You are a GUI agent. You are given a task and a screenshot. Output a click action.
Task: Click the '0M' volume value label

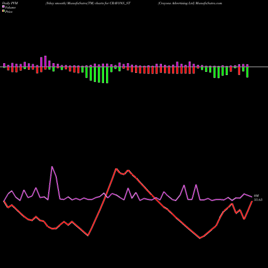(256, 196)
